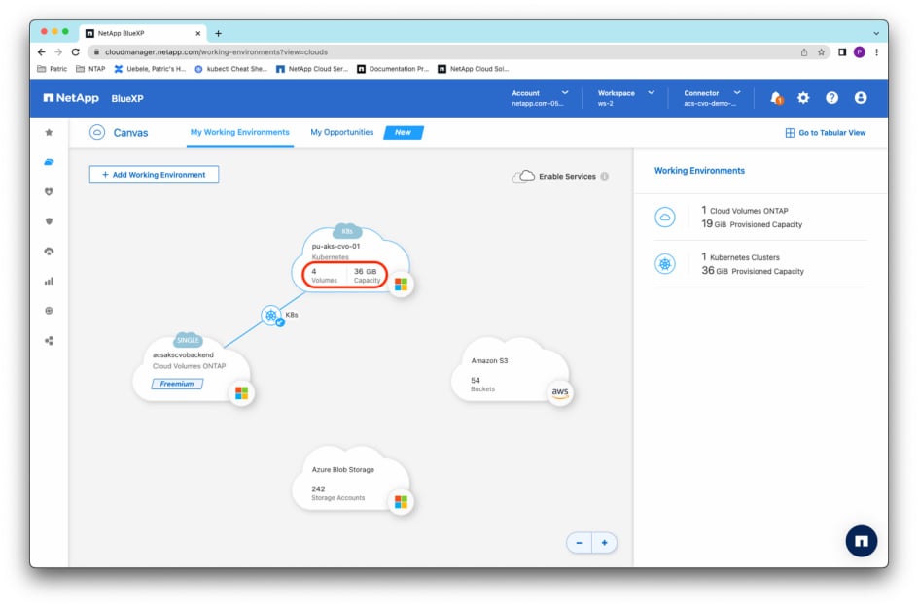This screenshot has width=918, height=607.
Task: Click the Working Environments panel heading
Action: click(699, 171)
